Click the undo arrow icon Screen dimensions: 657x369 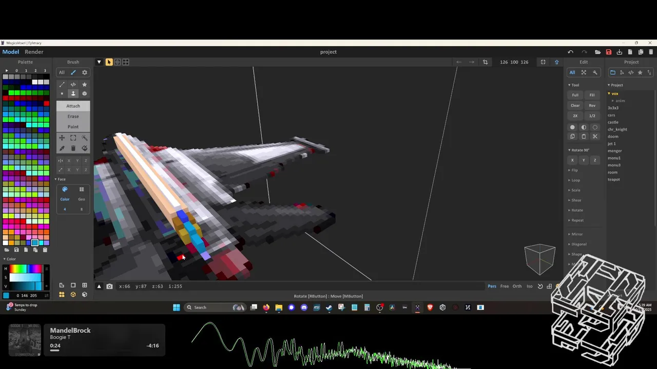coord(570,52)
